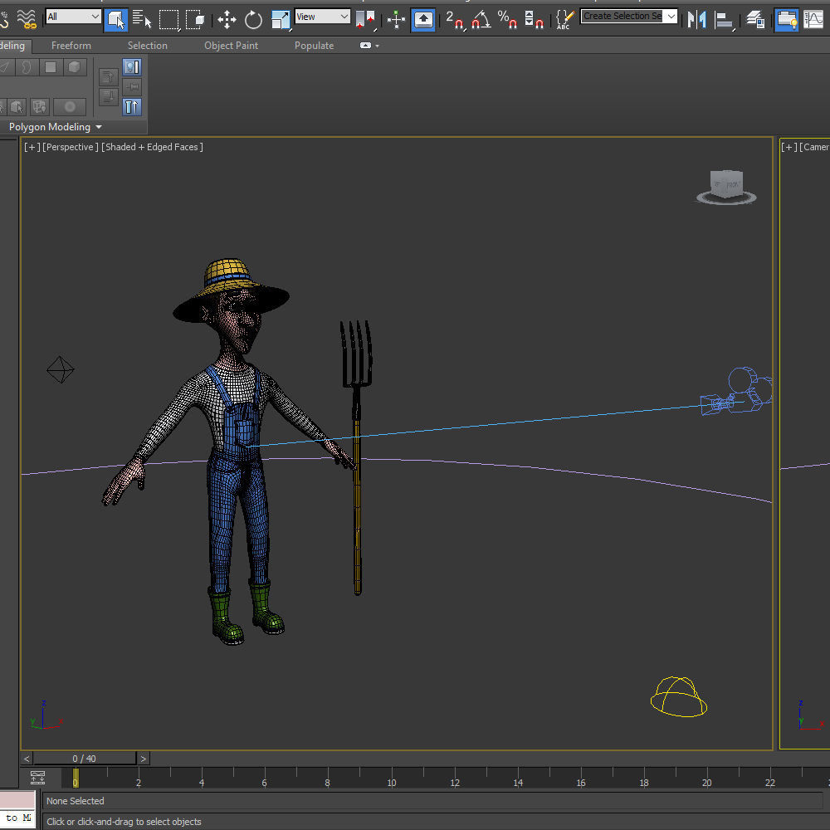Open the [Shaded + Edged Faces] menu
The height and width of the screenshot is (830, 830).
(152, 147)
